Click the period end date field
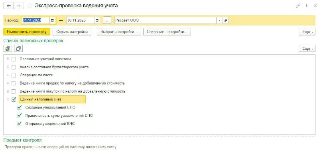 click(80, 20)
